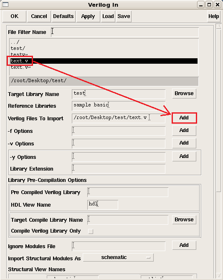Browse for Target Library Name
Screen dimensions: 223x280
point(184,93)
